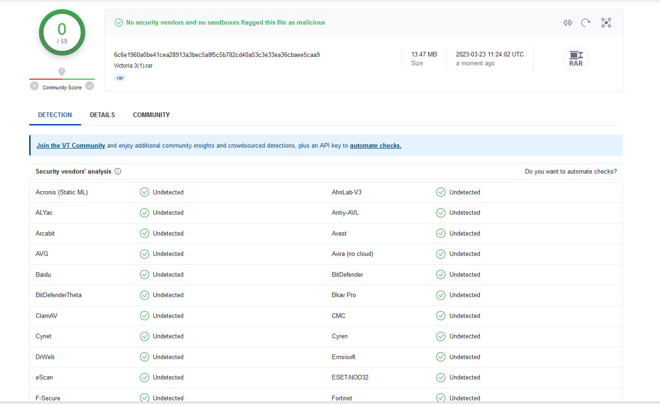
Task: Click "Do you want to automate checks?"
Action: (571, 171)
